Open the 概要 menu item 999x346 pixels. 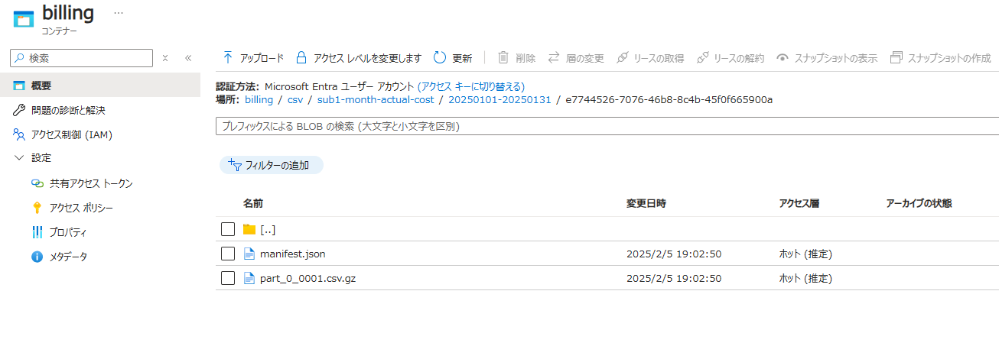[x=100, y=86]
